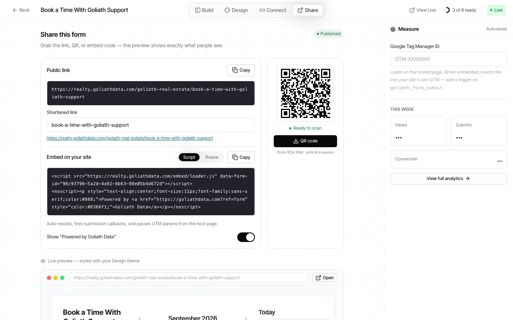Toggle the Powered by Goliath Data switch
513x320 pixels.
tap(246, 237)
